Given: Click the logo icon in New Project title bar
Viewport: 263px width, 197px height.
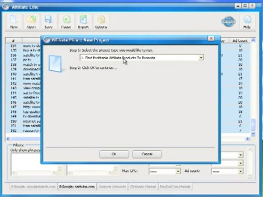Looking at the screenshot, I should (x=47, y=40).
